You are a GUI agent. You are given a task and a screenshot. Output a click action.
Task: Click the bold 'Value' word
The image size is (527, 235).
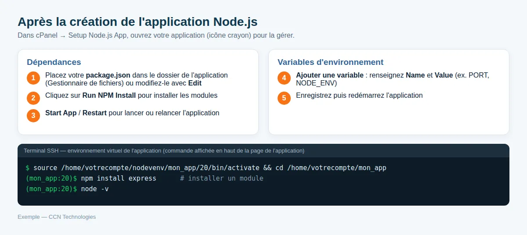pos(444,75)
